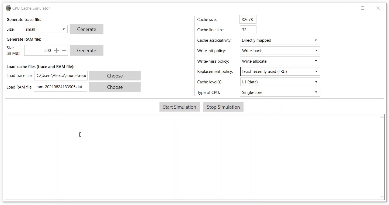The image size is (389, 205).
Task: Decrease RAM size with the minus icon
Action: (64, 50)
